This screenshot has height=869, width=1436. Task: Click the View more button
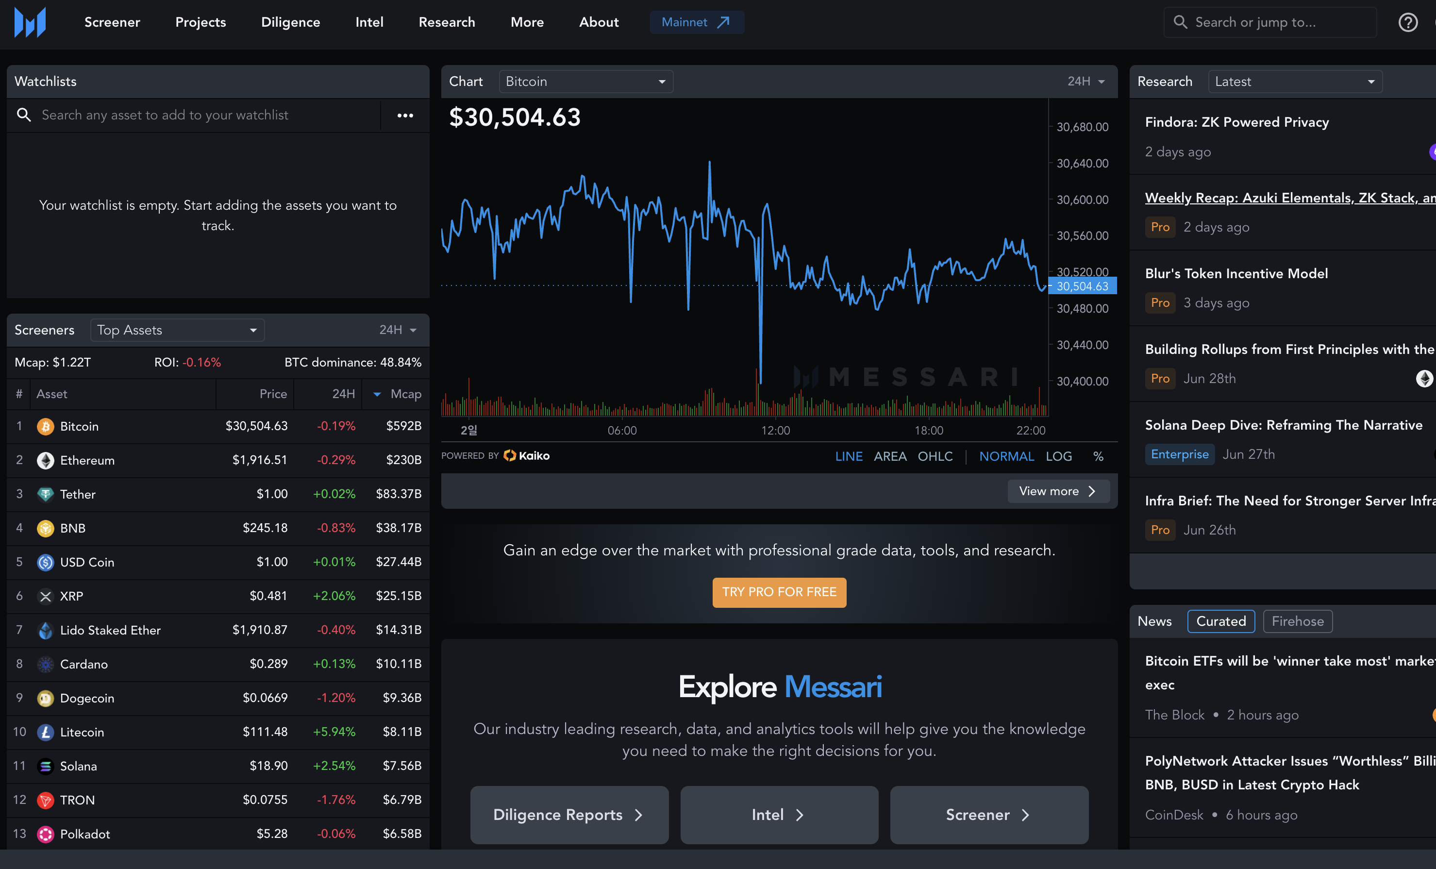pyautogui.click(x=1058, y=491)
